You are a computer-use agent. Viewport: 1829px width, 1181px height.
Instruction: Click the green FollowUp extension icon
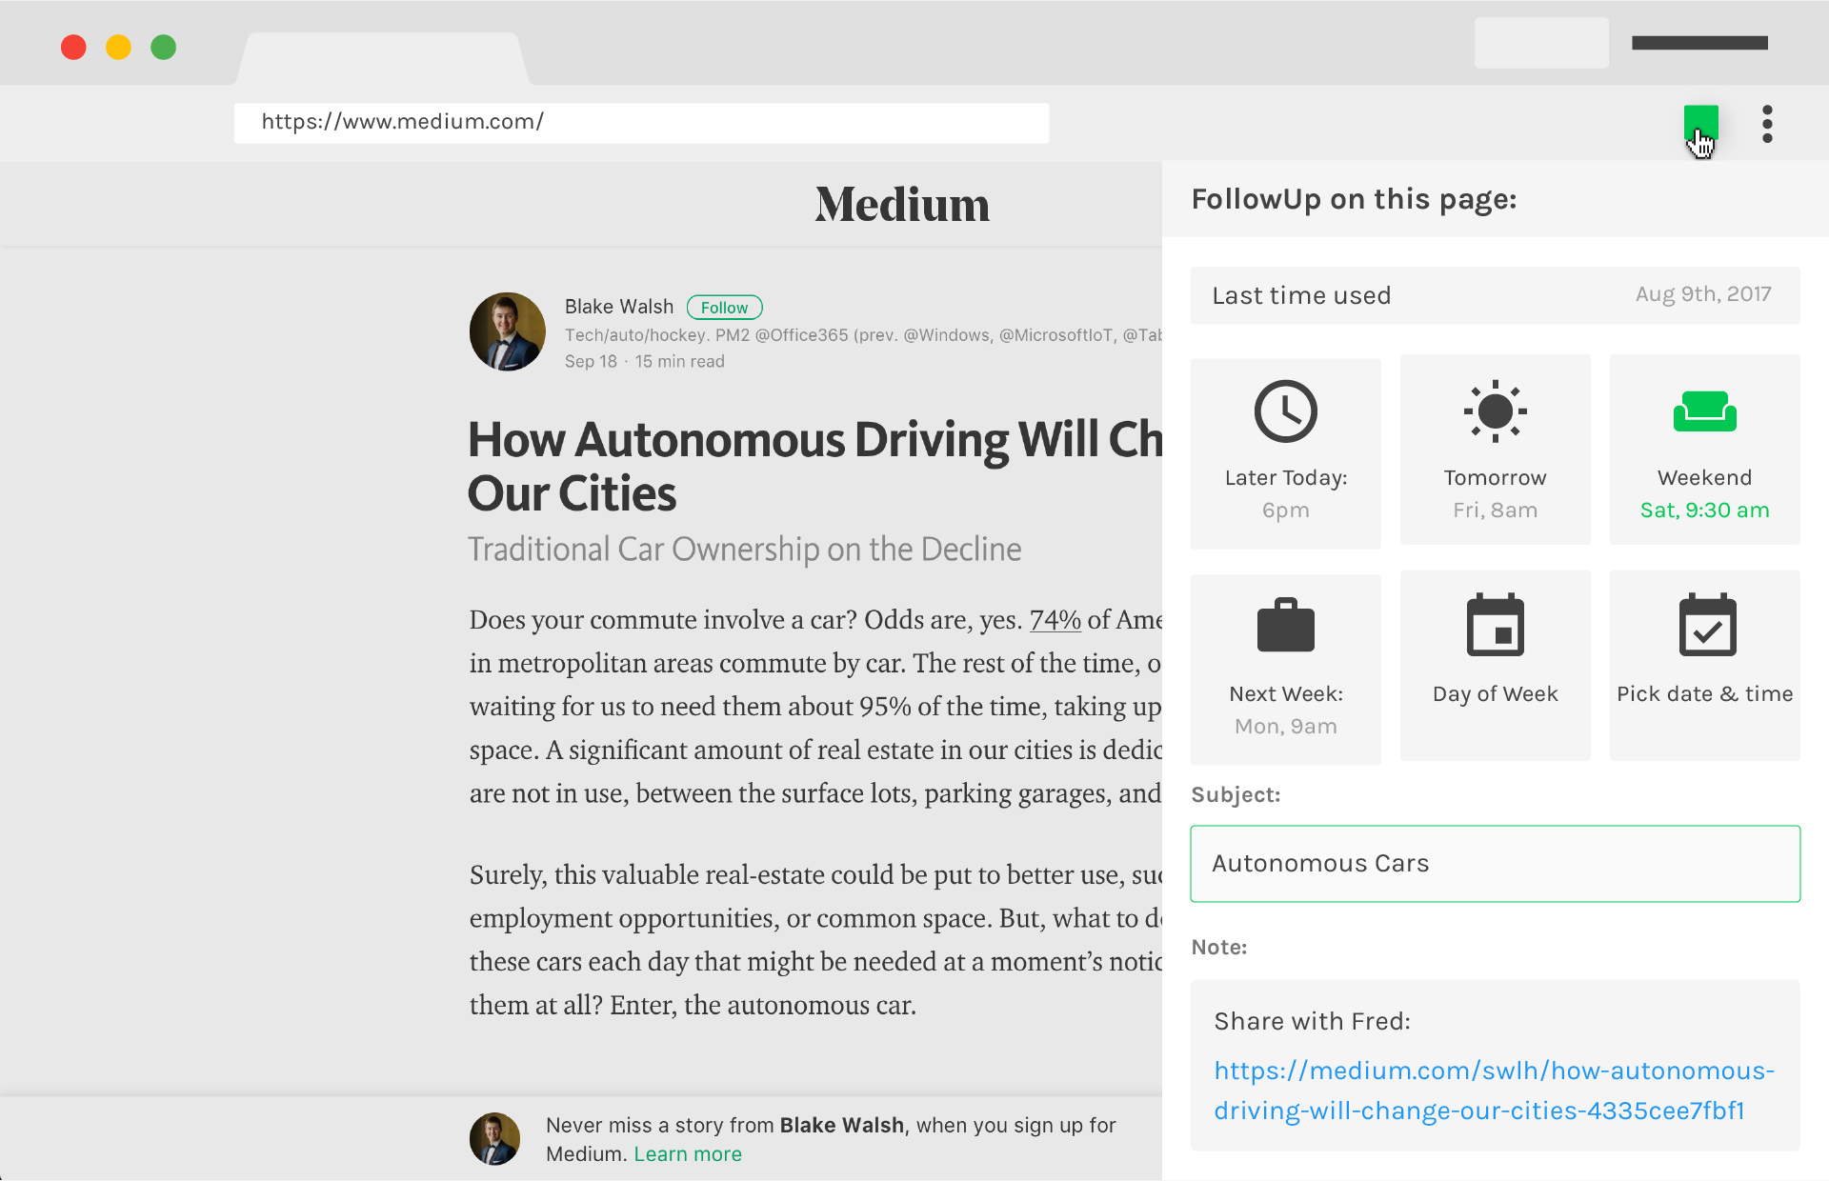(x=1699, y=122)
